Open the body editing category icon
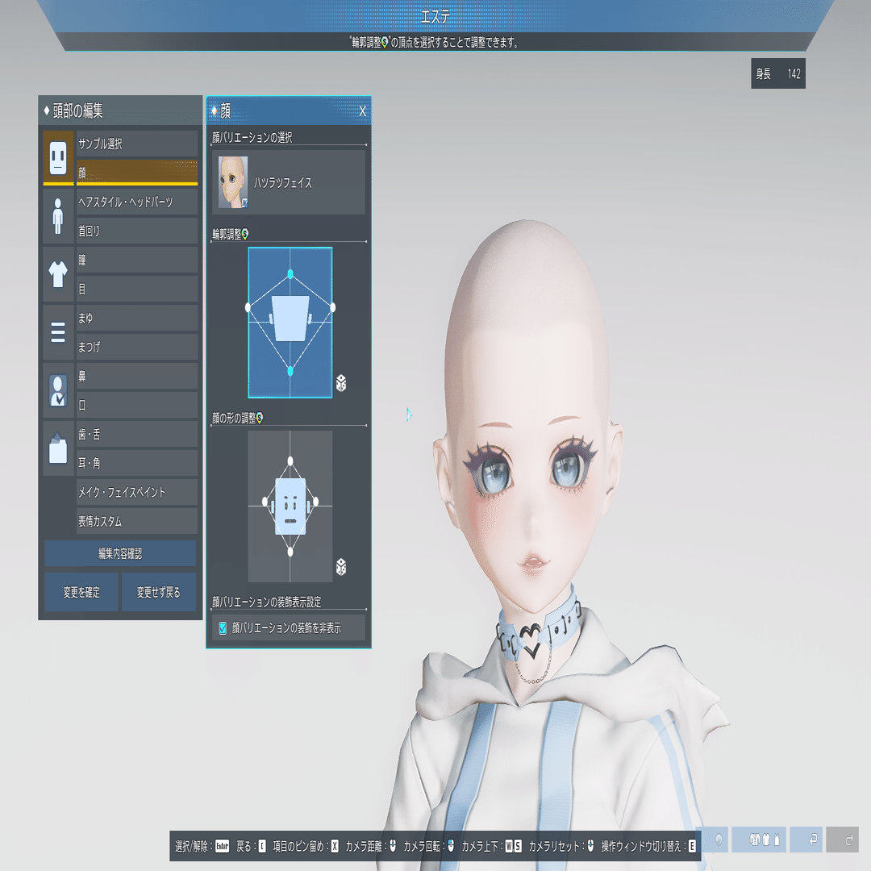Screen dimensions: 871x871 (58, 216)
